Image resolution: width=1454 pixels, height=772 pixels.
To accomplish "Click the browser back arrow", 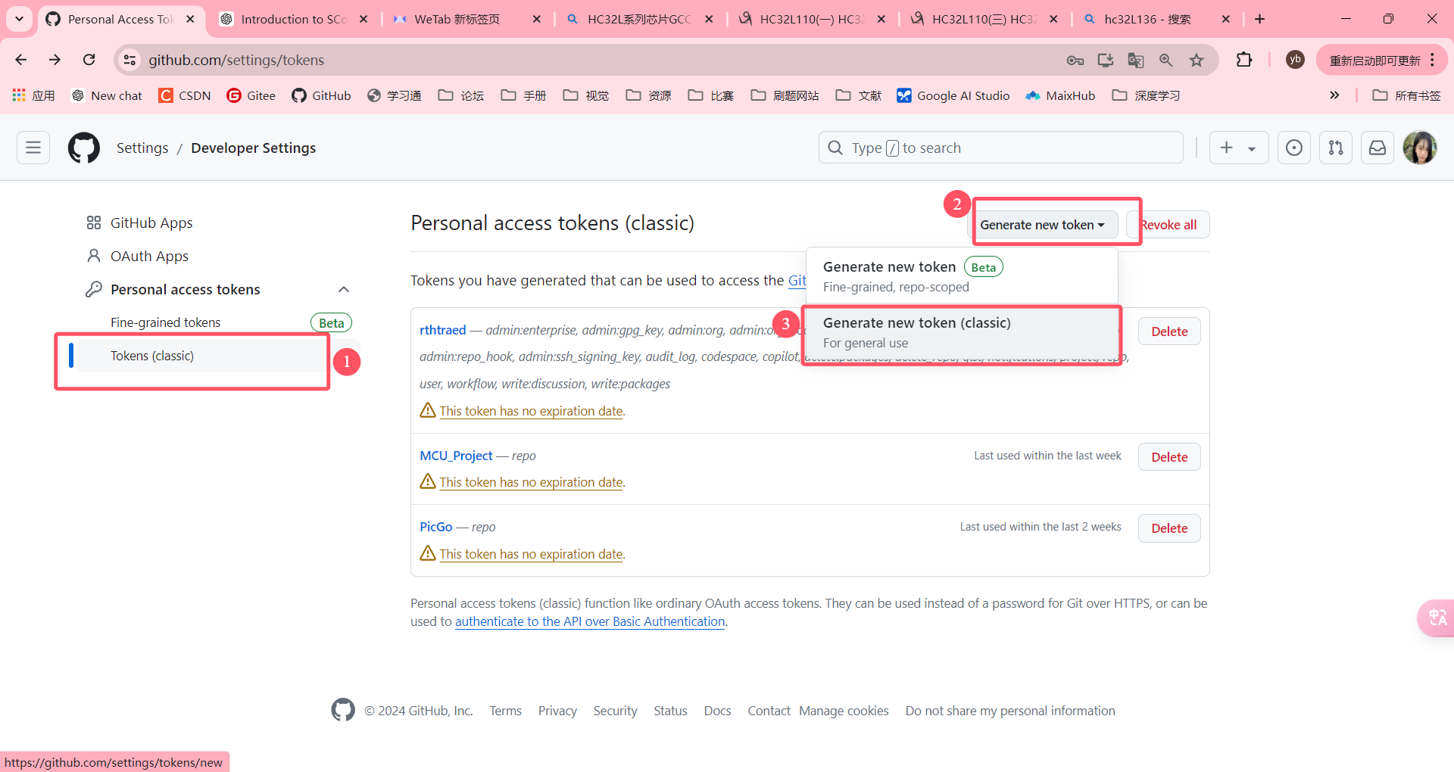I will (21, 60).
